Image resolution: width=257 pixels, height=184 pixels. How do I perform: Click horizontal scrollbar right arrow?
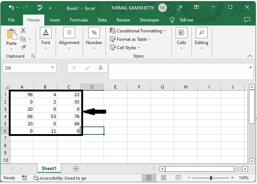[245, 169]
